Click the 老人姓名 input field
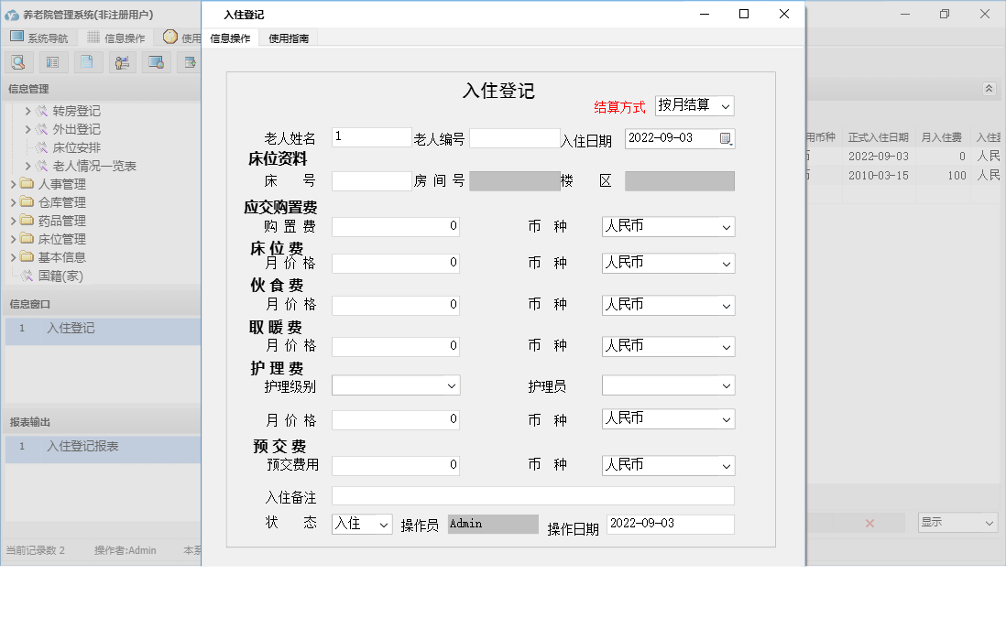Viewport: 1006px width, 618px height. click(371, 136)
